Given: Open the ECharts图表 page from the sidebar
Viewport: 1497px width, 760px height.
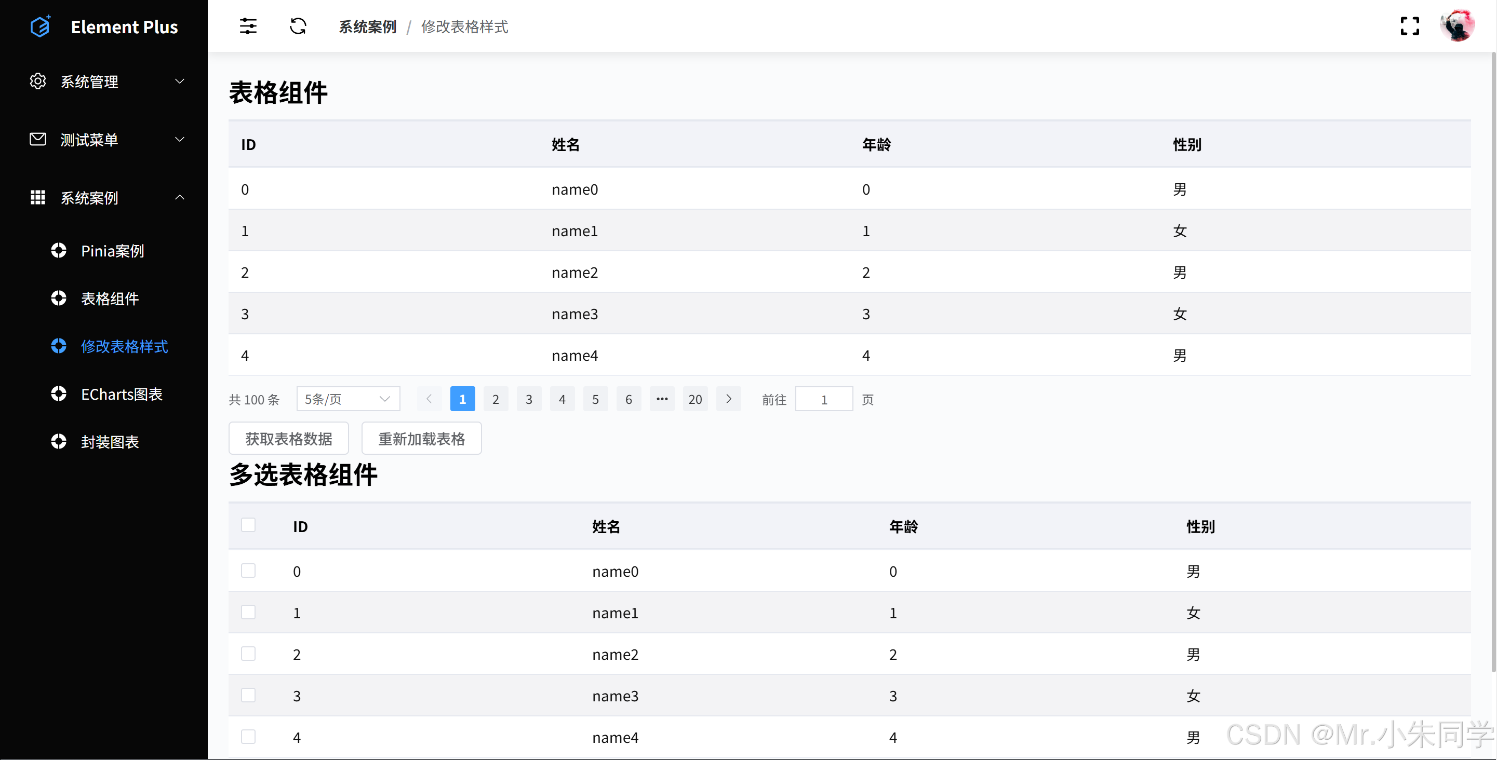Looking at the screenshot, I should coord(122,393).
